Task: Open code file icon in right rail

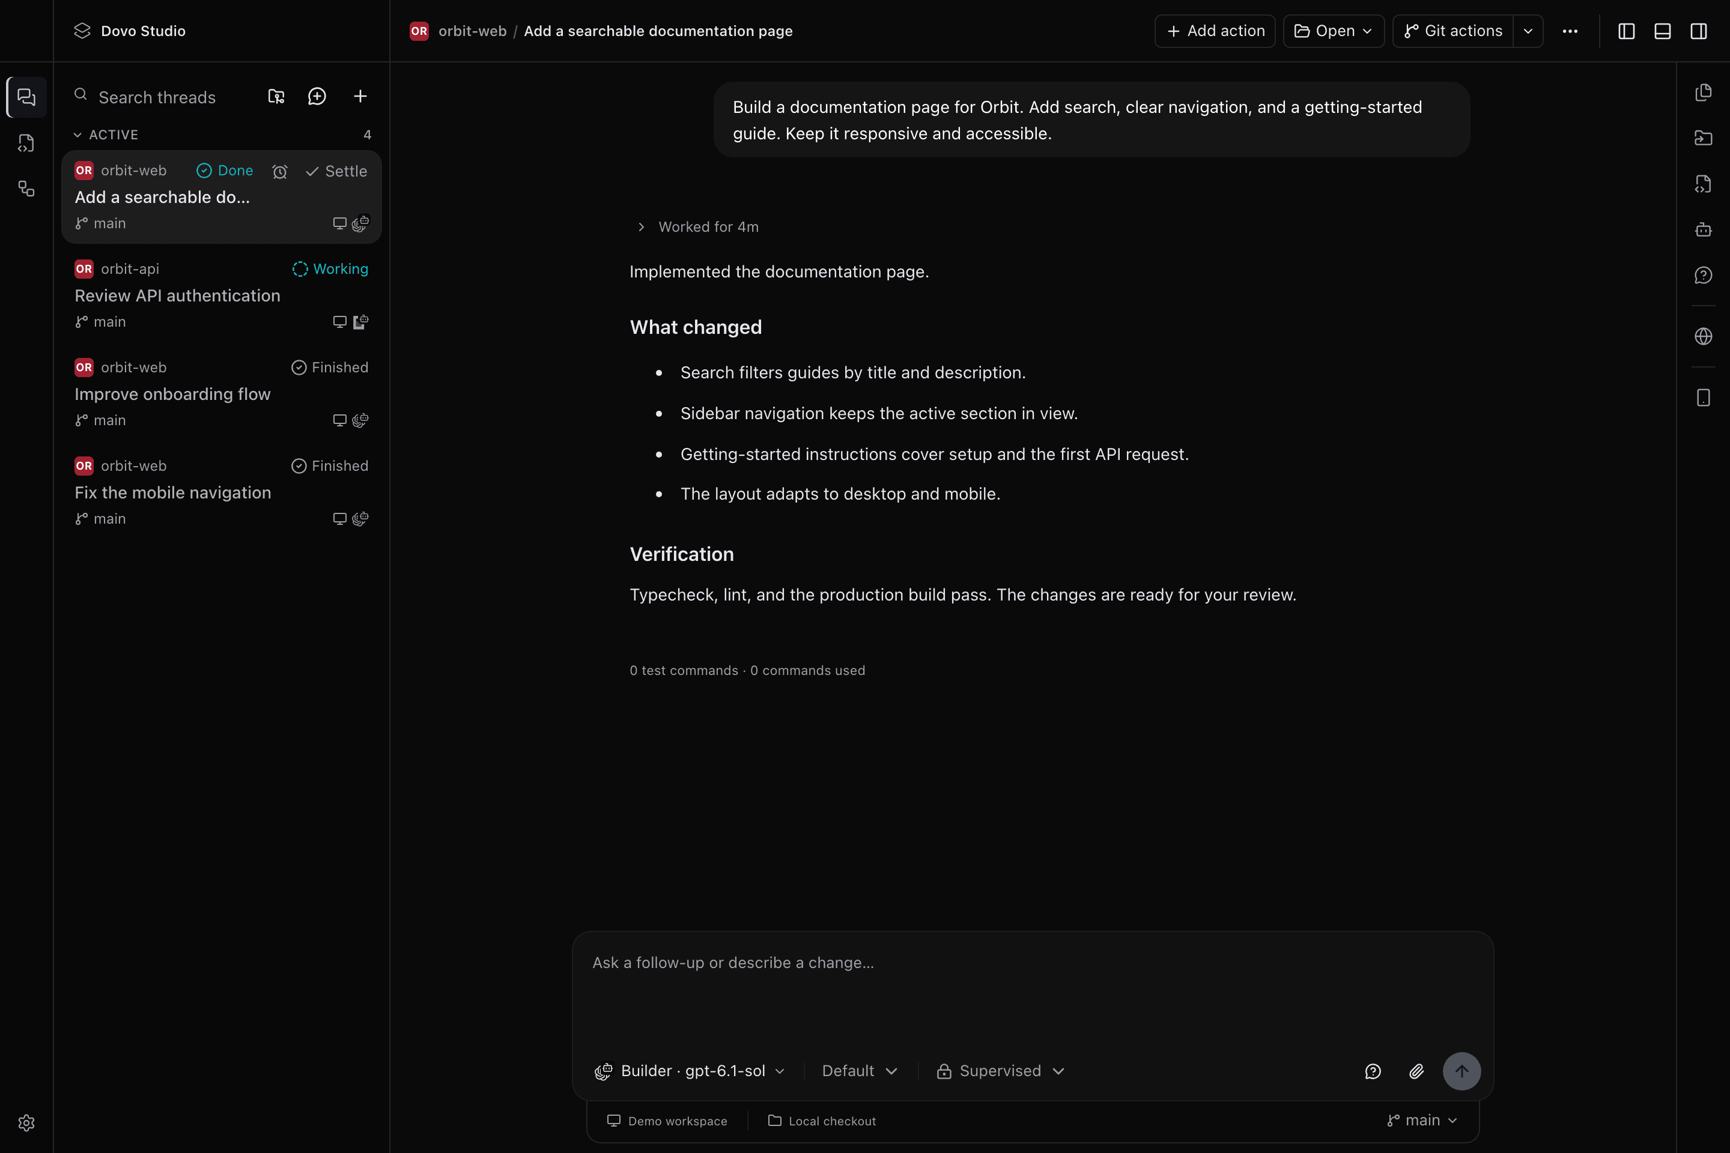Action: (1704, 184)
